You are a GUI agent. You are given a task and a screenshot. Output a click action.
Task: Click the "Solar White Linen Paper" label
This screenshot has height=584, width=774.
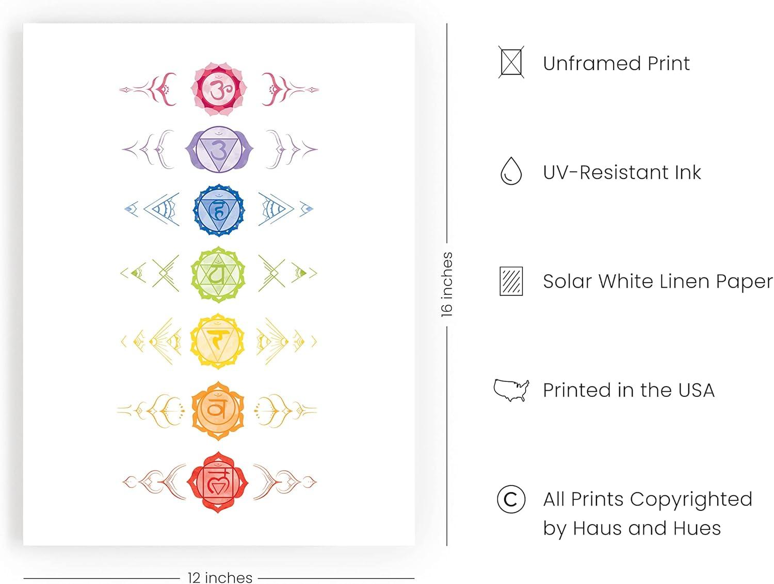(658, 281)
